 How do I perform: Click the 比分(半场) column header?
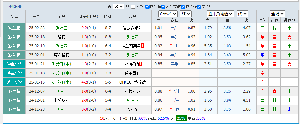89,17
